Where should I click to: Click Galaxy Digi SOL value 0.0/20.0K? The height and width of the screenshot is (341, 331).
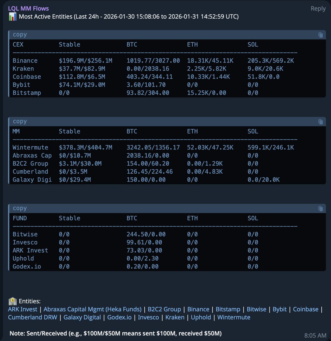[x=263, y=180]
